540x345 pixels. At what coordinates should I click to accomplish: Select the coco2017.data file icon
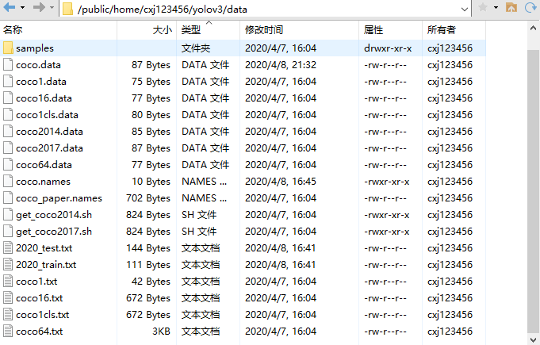point(8,148)
